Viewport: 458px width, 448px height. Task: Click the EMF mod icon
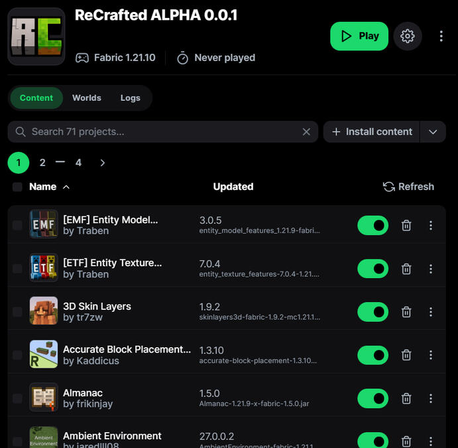tap(44, 224)
